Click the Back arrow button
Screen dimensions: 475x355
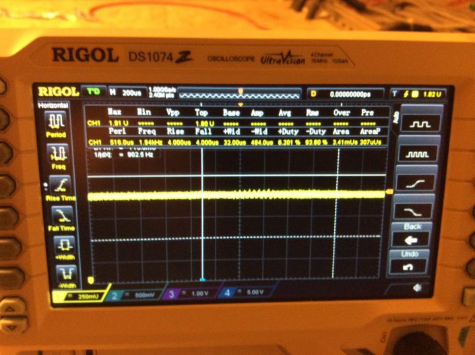[411, 240]
